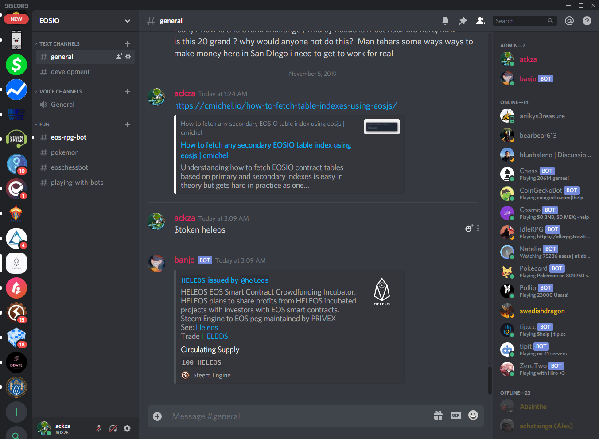Viewport: 599px width, 439px height.
Task: Open eos-rpg-bot channel
Action: (85, 137)
